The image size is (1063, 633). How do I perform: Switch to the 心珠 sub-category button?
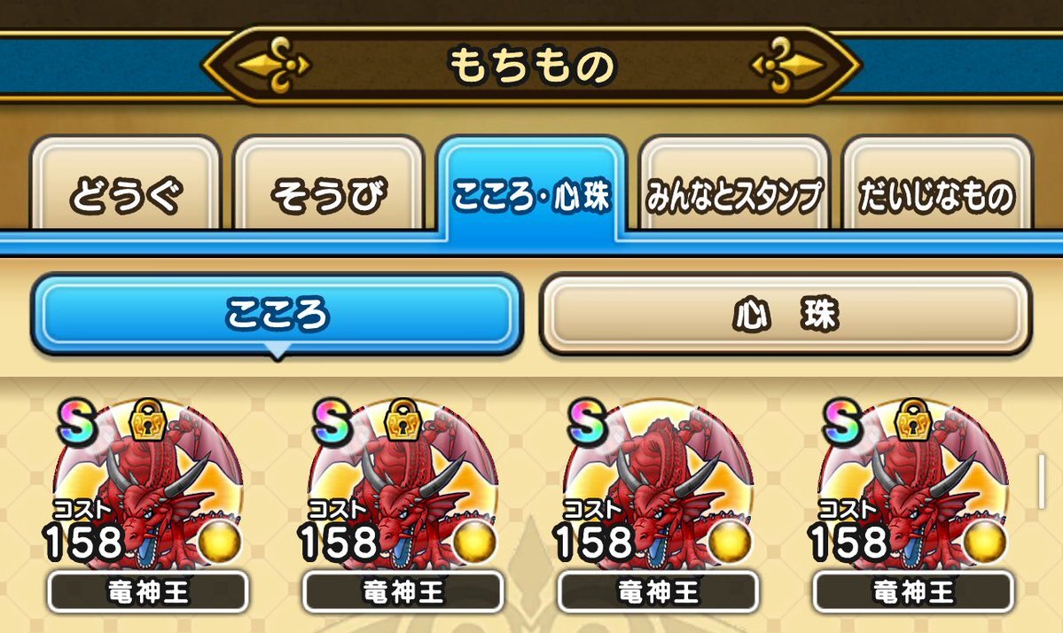(x=786, y=314)
